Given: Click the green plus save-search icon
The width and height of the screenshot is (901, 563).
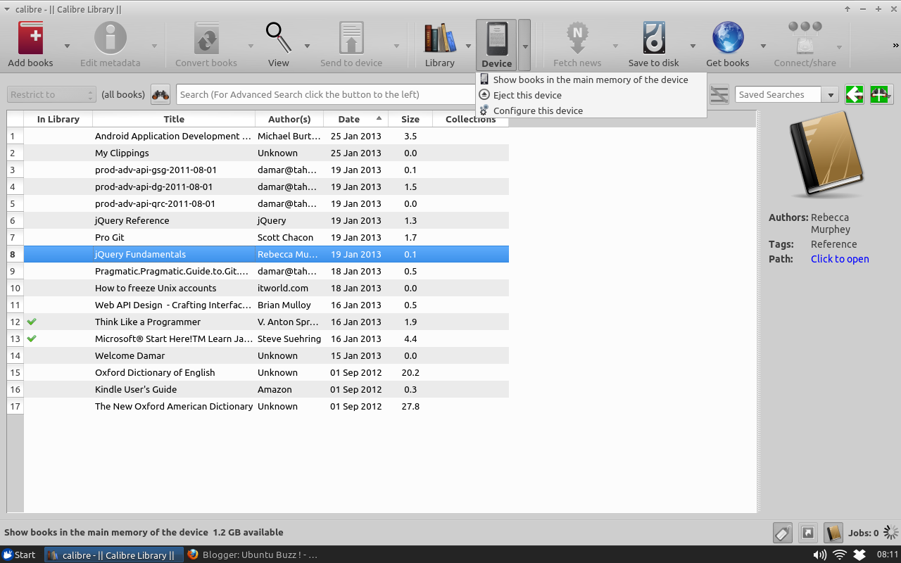Looking at the screenshot, I should coord(881,94).
